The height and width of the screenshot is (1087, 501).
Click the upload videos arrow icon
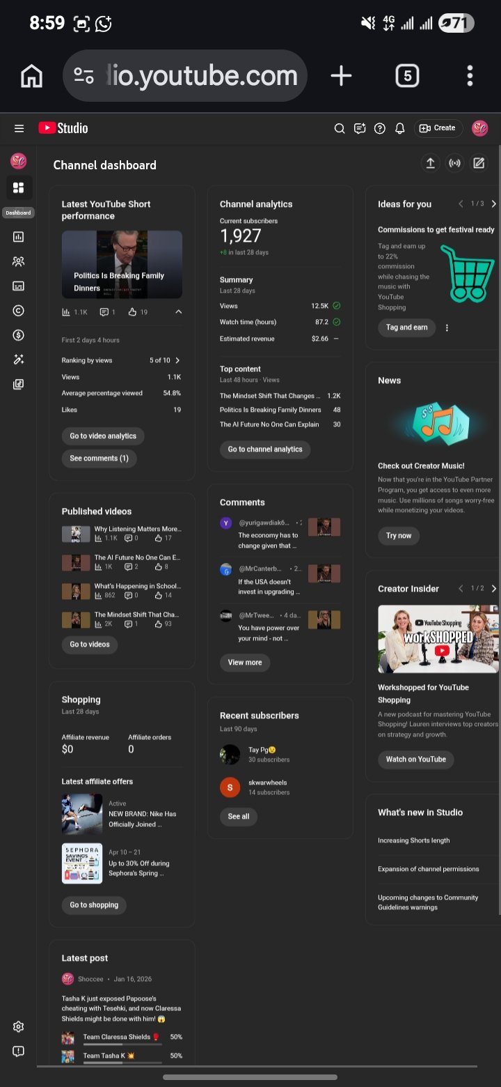pos(430,163)
